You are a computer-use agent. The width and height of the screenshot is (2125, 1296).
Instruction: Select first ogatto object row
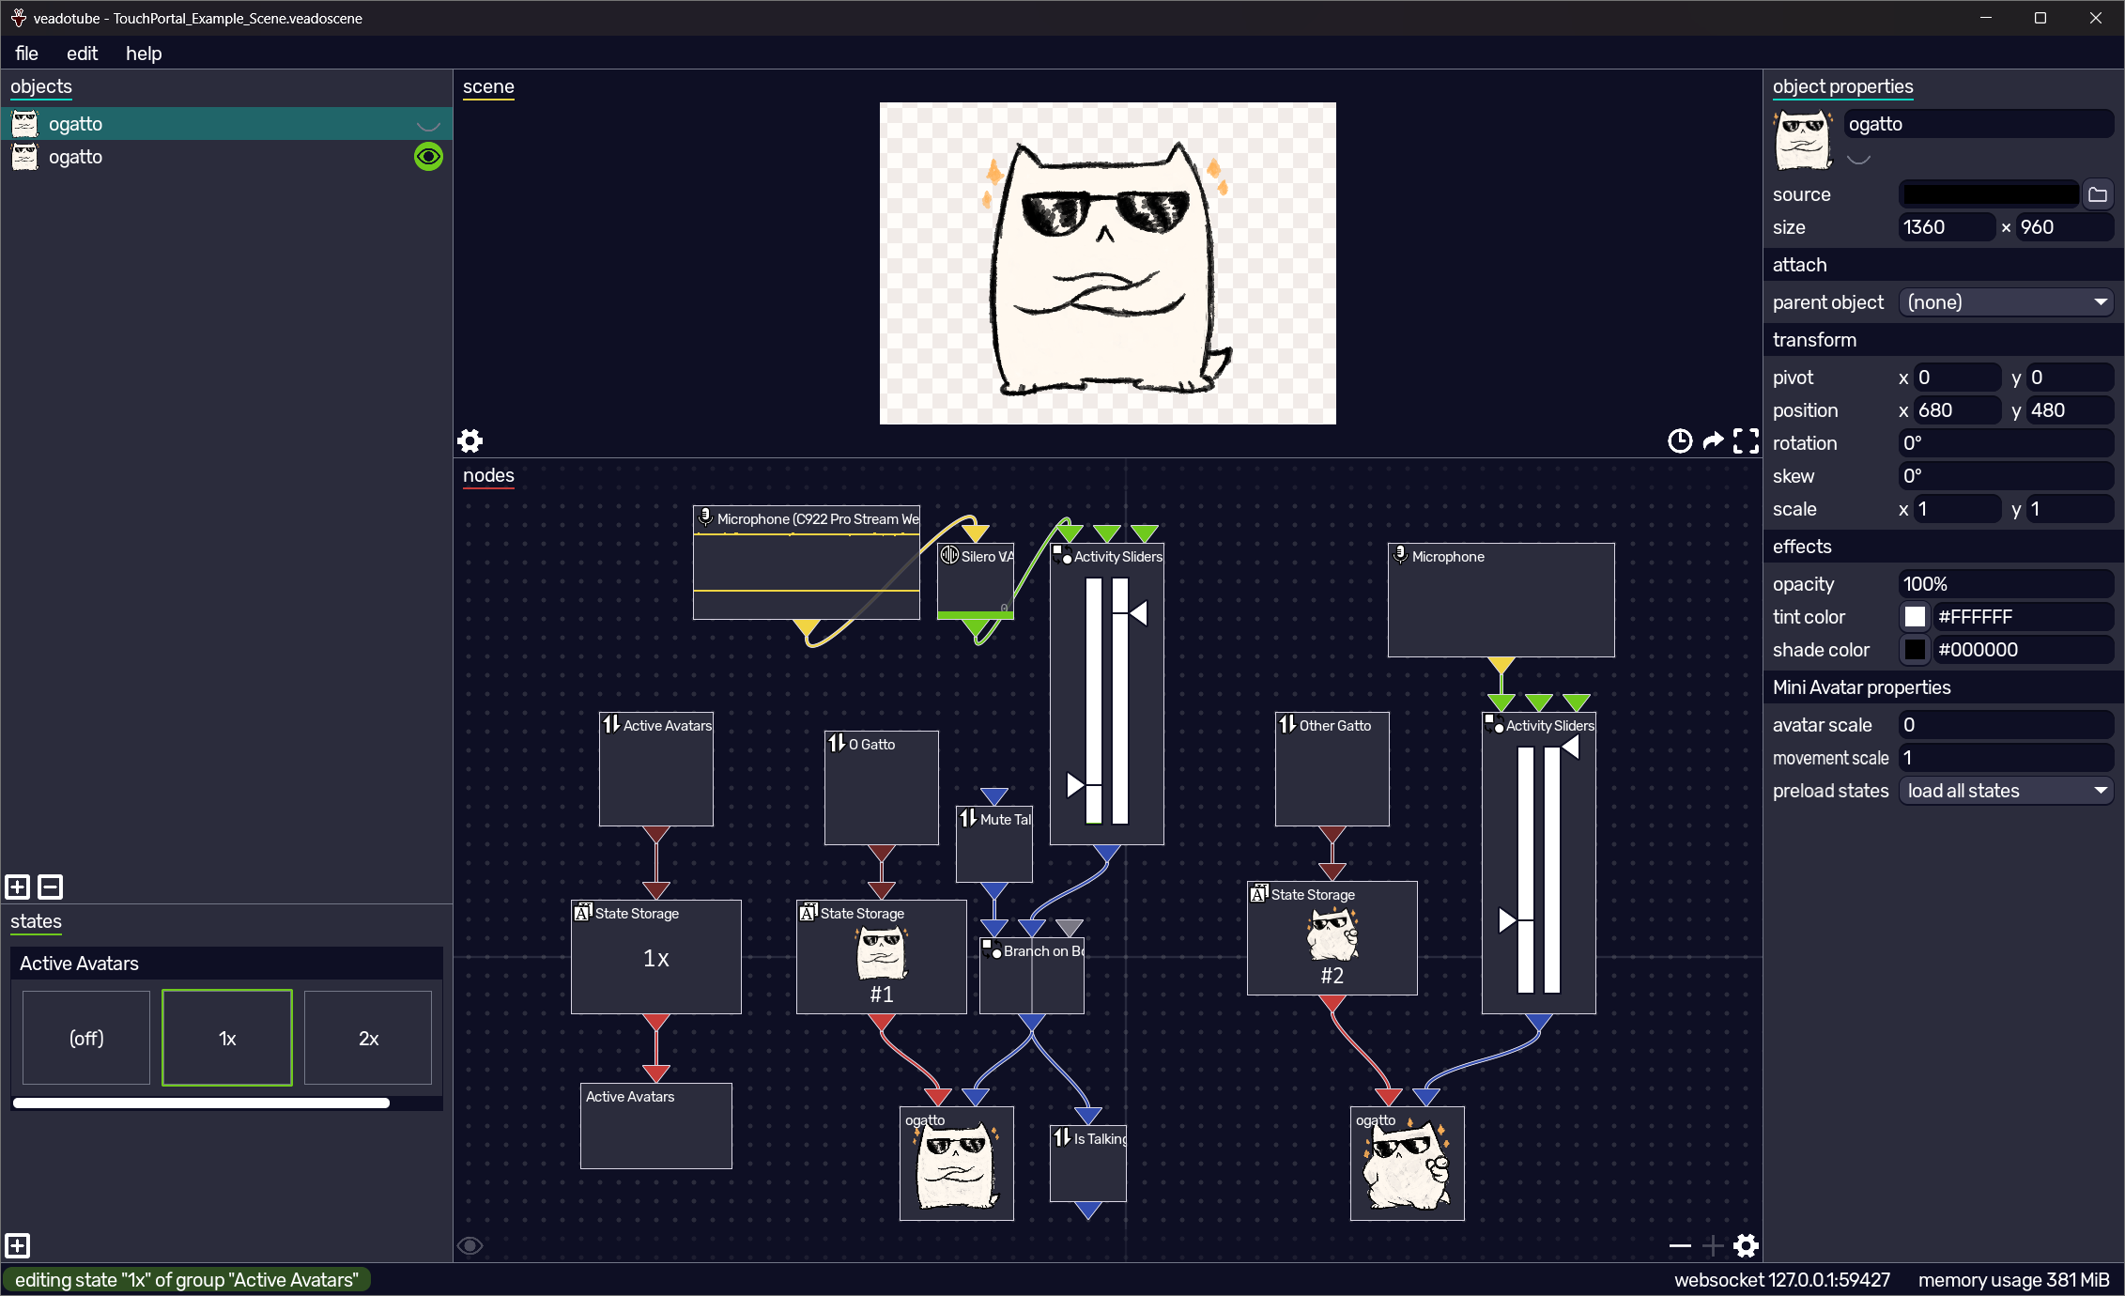tap(226, 124)
